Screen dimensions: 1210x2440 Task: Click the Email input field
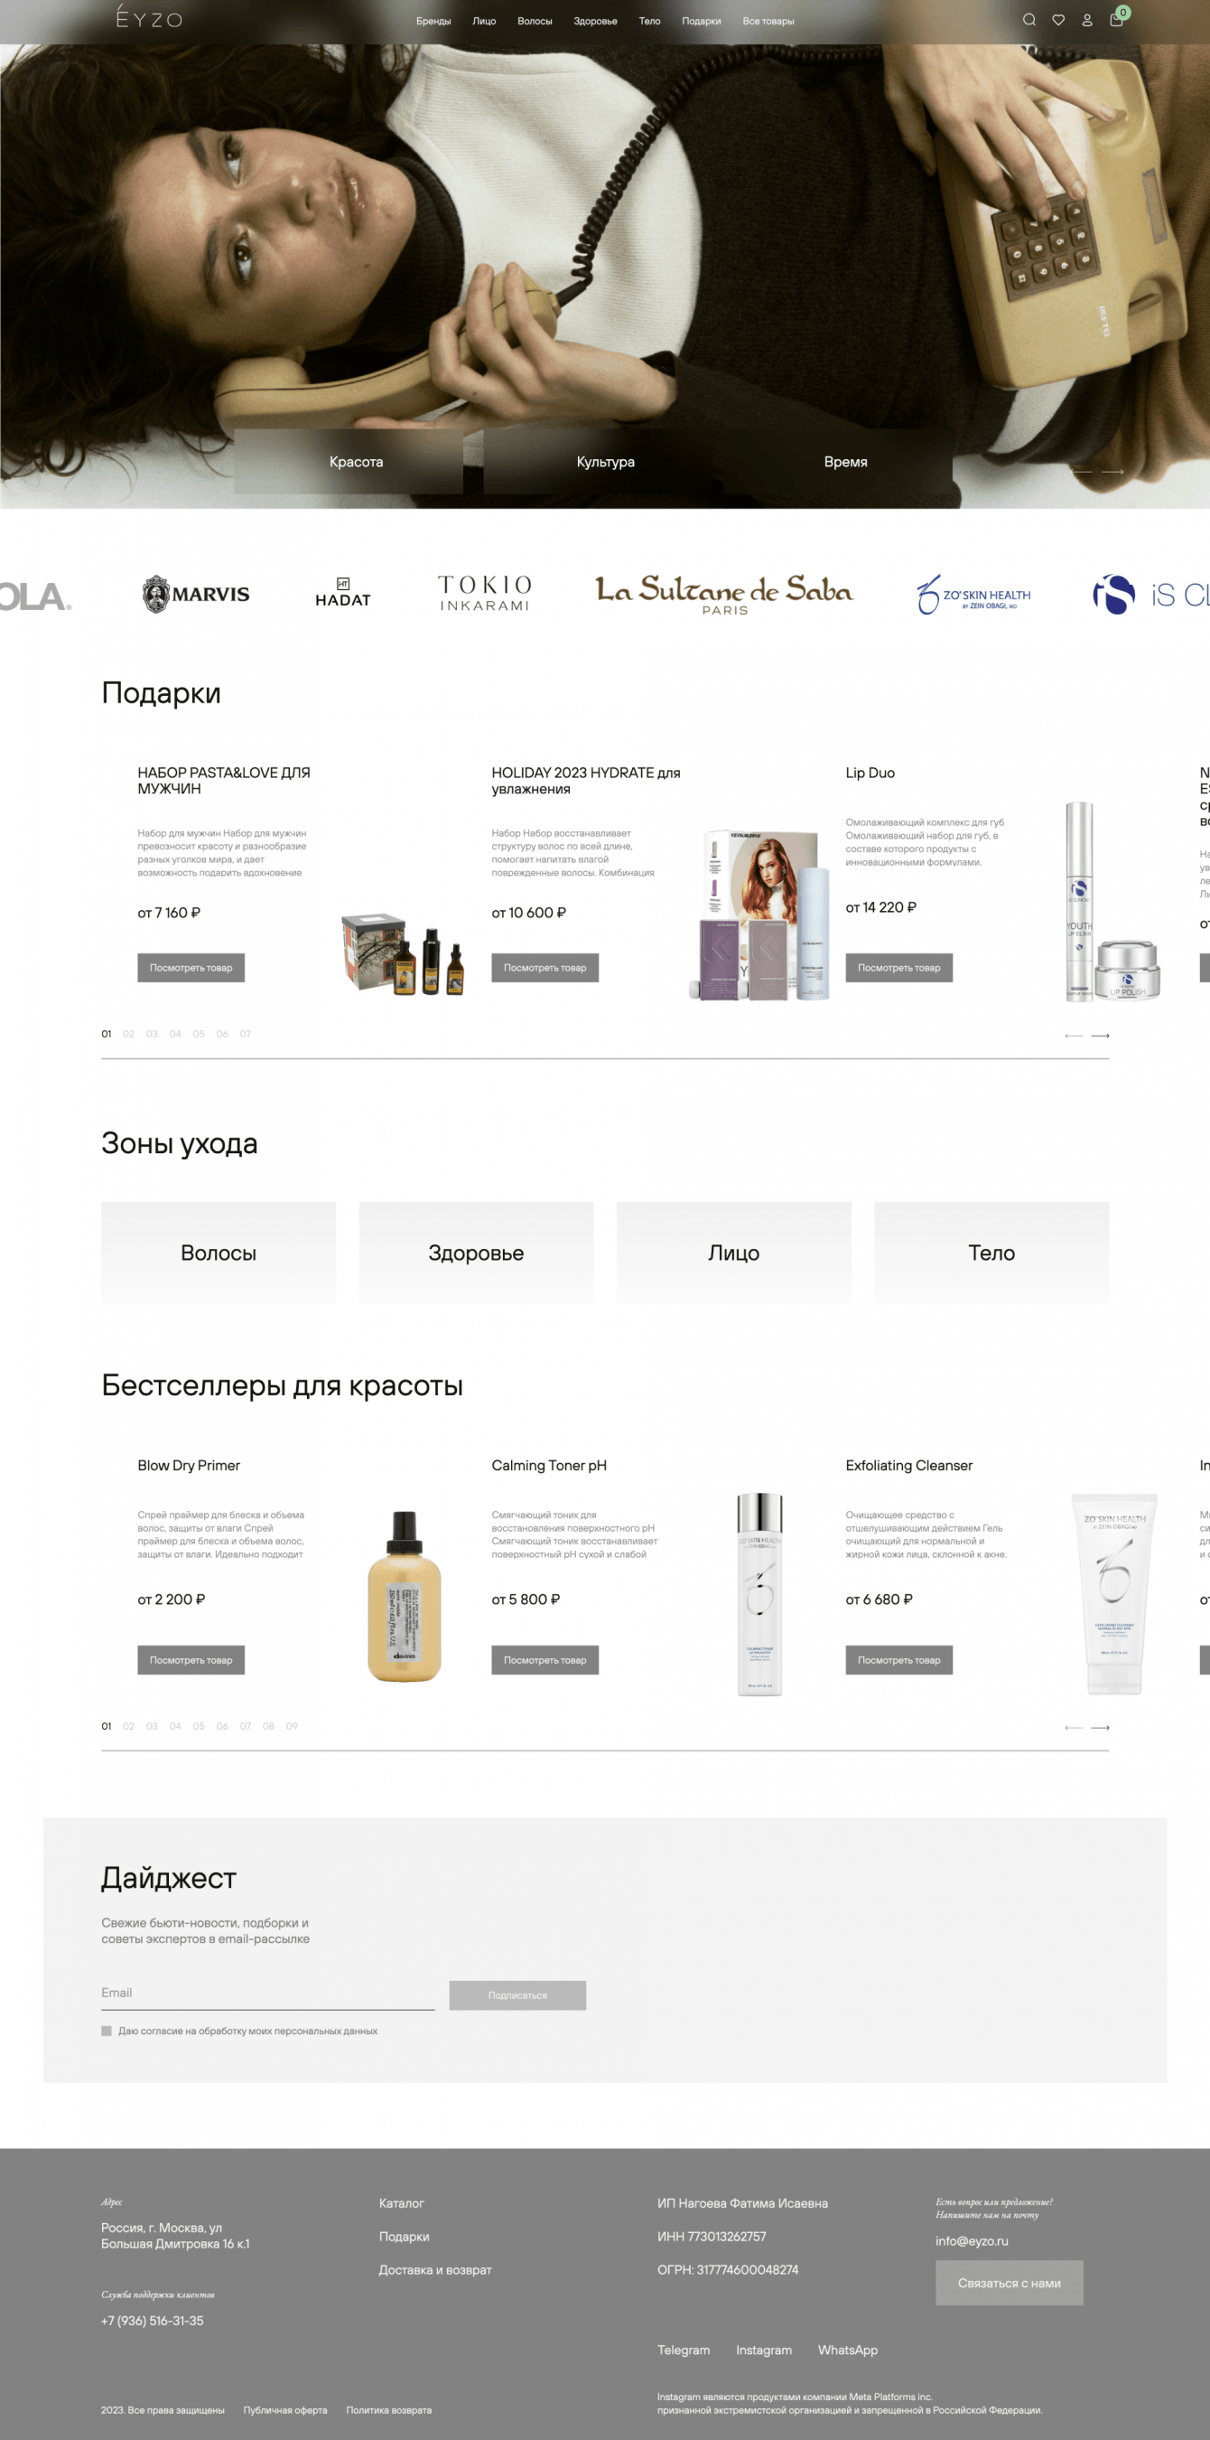268,1993
